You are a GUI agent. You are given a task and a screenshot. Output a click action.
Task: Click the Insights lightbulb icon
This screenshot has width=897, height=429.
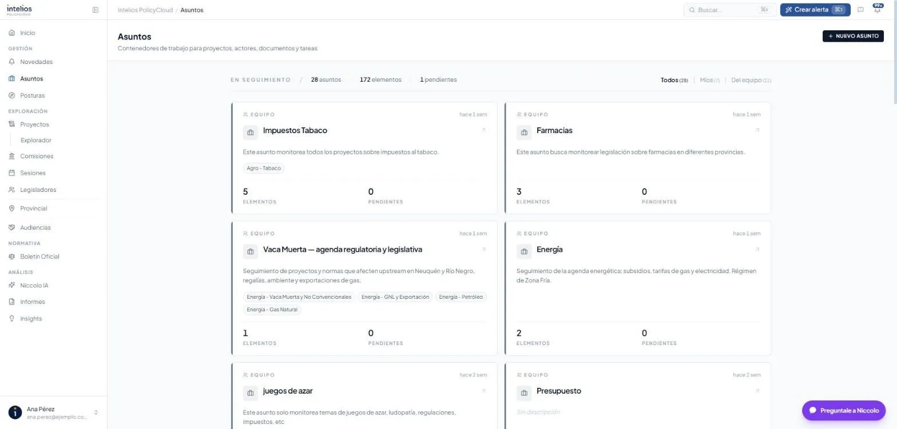click(x=12, y=319)
